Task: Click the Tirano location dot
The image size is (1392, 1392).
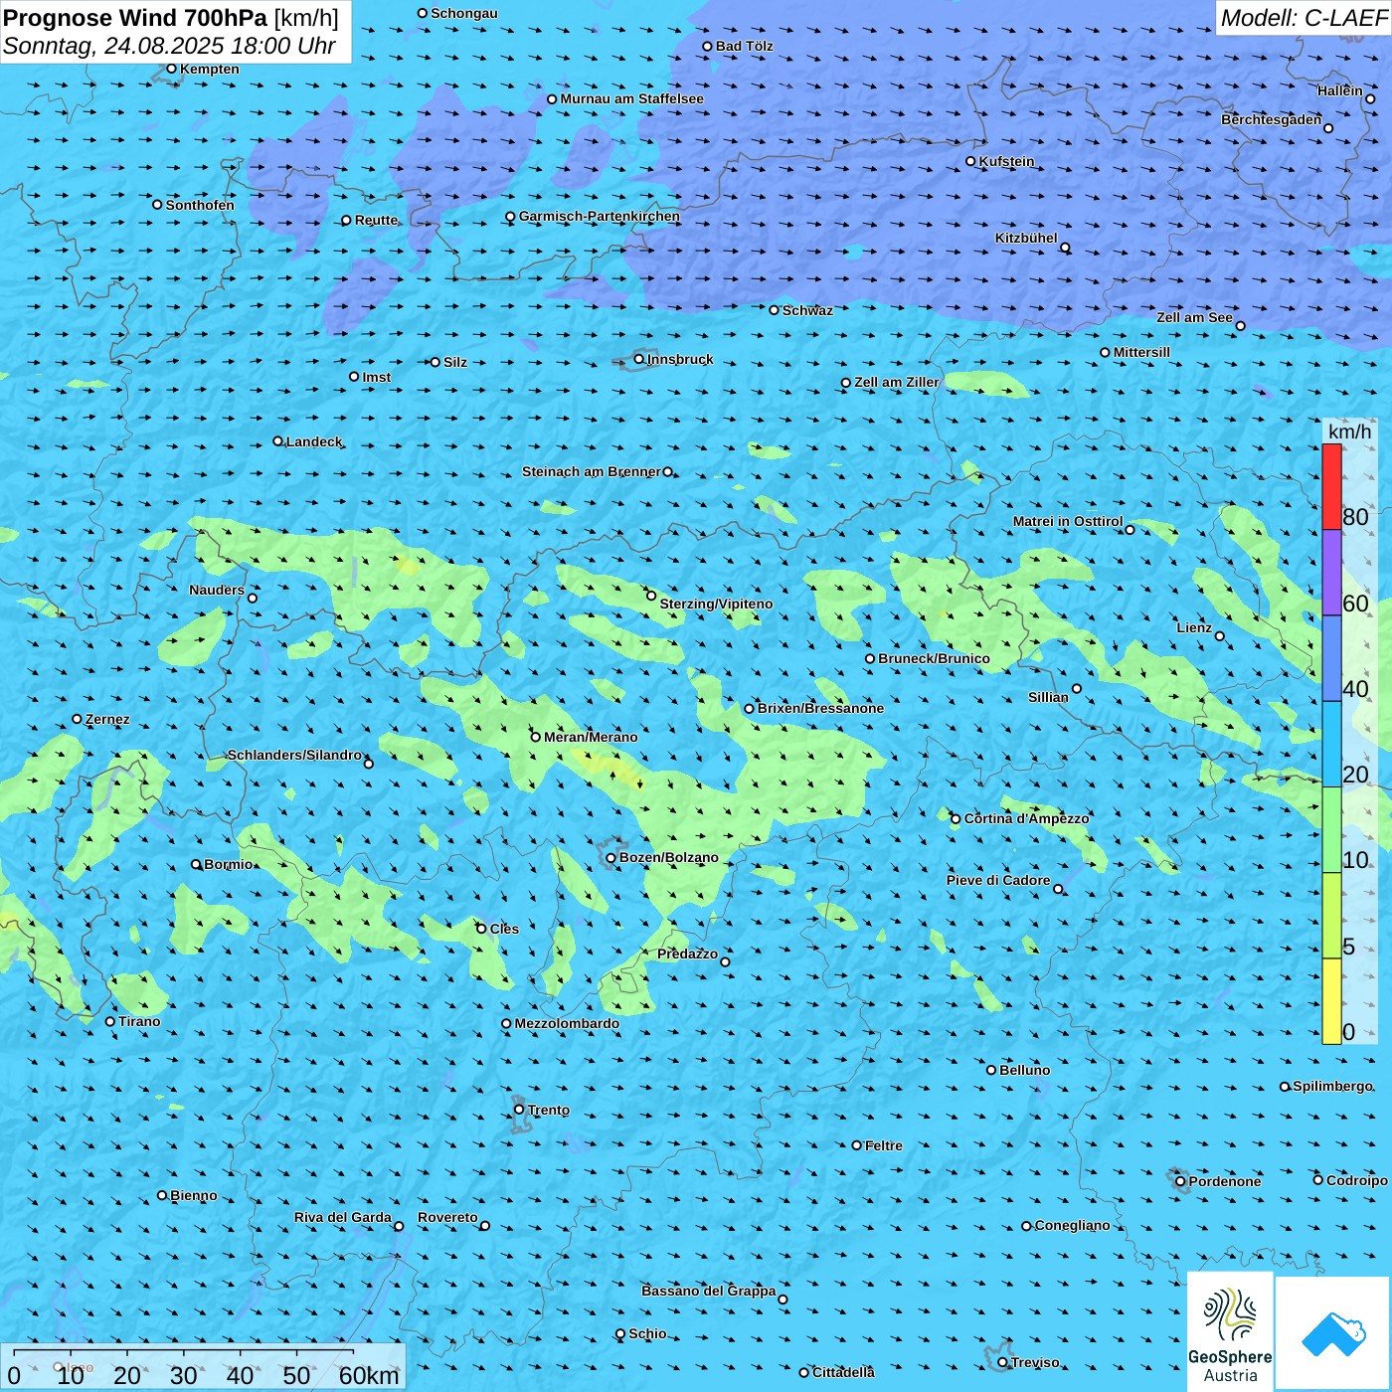Action: [x=110, y=1021]
